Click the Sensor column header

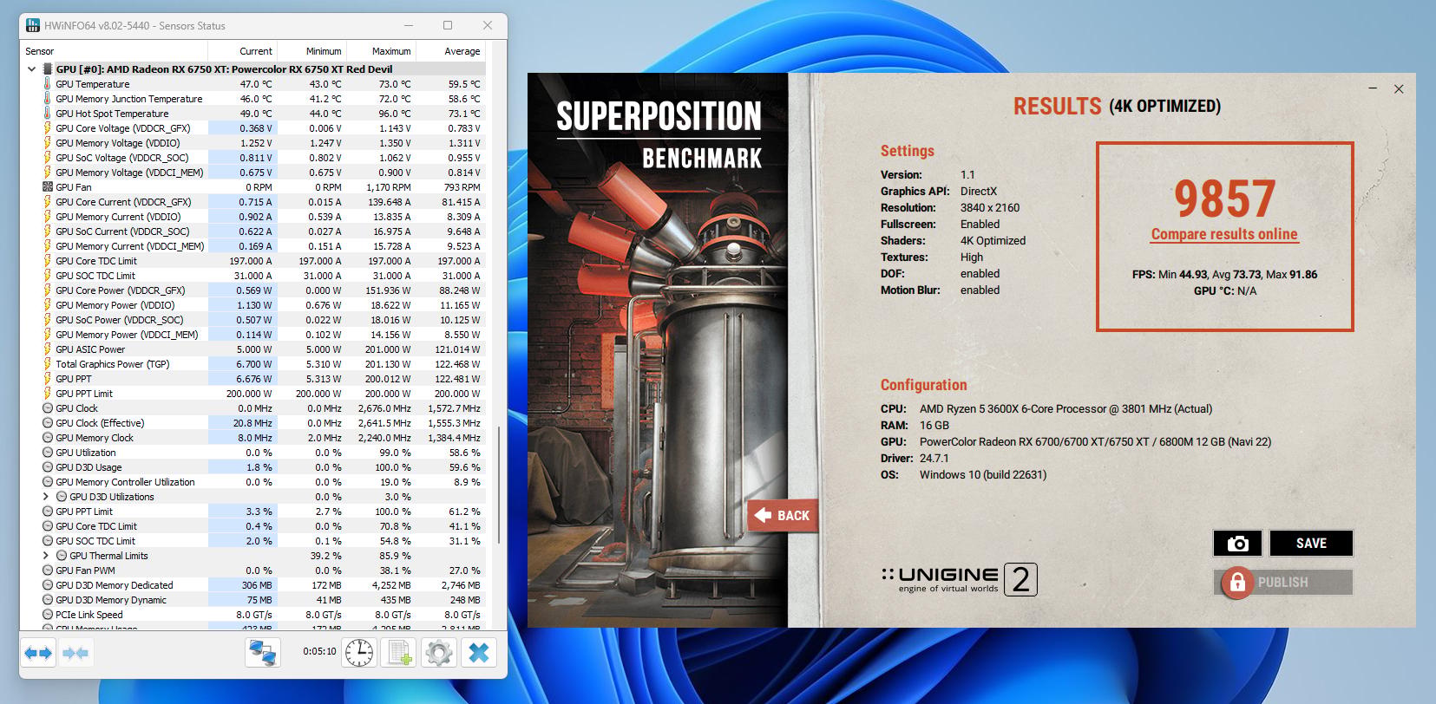click(x=115, y=51)
